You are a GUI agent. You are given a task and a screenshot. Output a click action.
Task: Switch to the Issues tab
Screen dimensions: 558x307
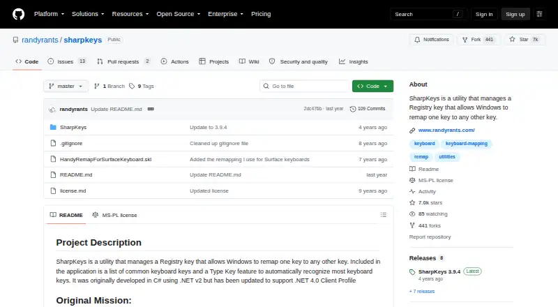coord(66,61)
